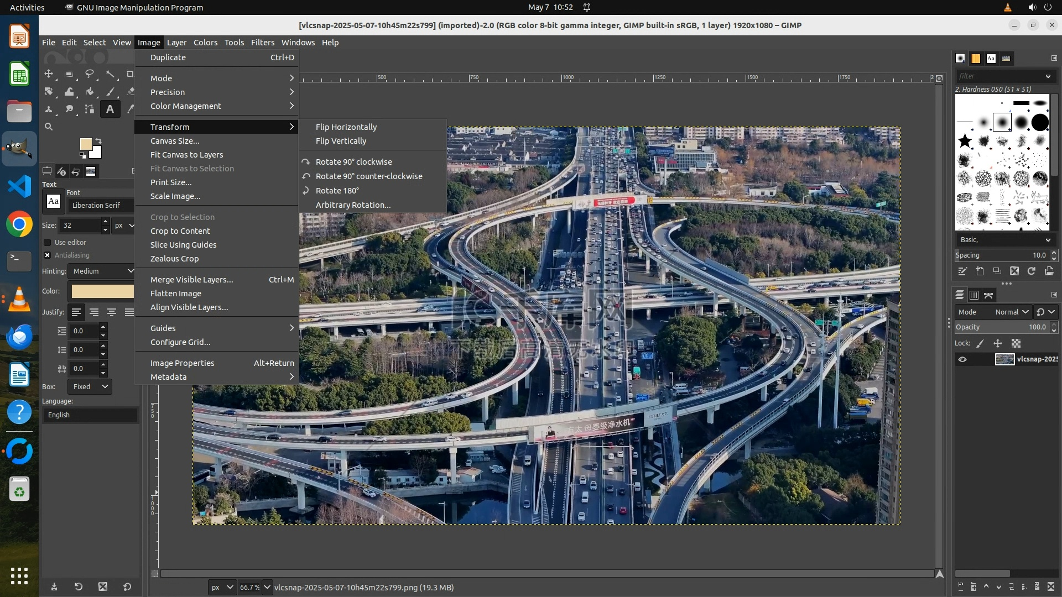Select the Paths tool
The image size is (1062, 597).
[x=90, y=109]
